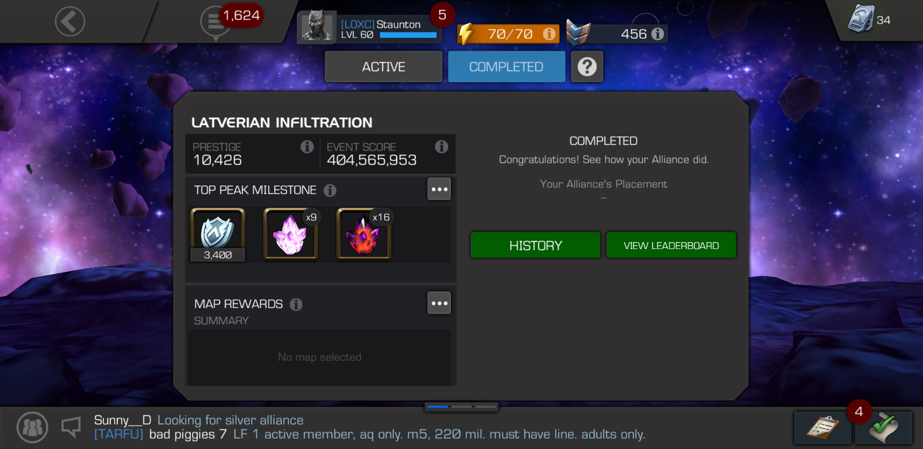Go back with the arrow icon

point(70,22)
